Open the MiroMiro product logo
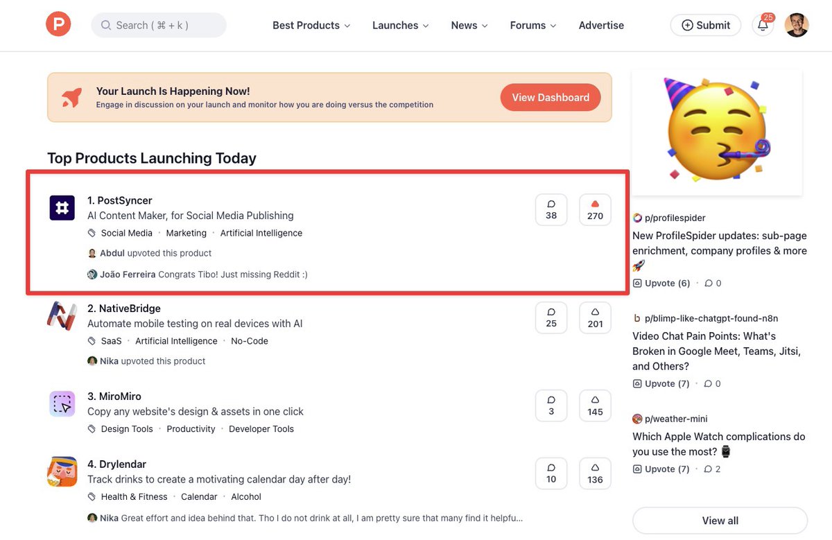 [62, 403]
